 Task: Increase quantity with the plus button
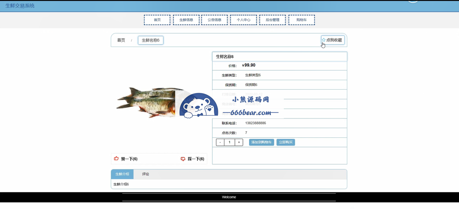click(x=239, y=142)
